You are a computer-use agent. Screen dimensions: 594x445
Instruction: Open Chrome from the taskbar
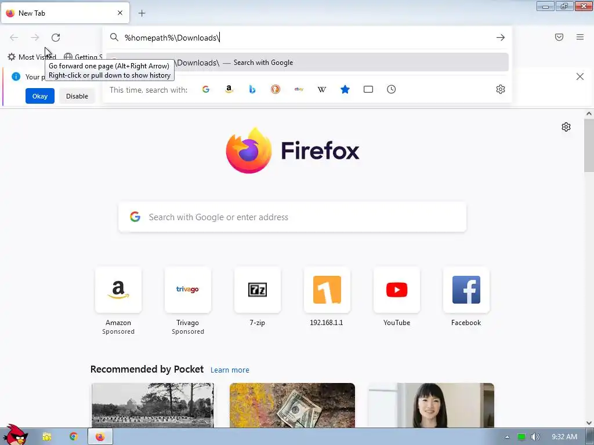[x=74, y=437]
